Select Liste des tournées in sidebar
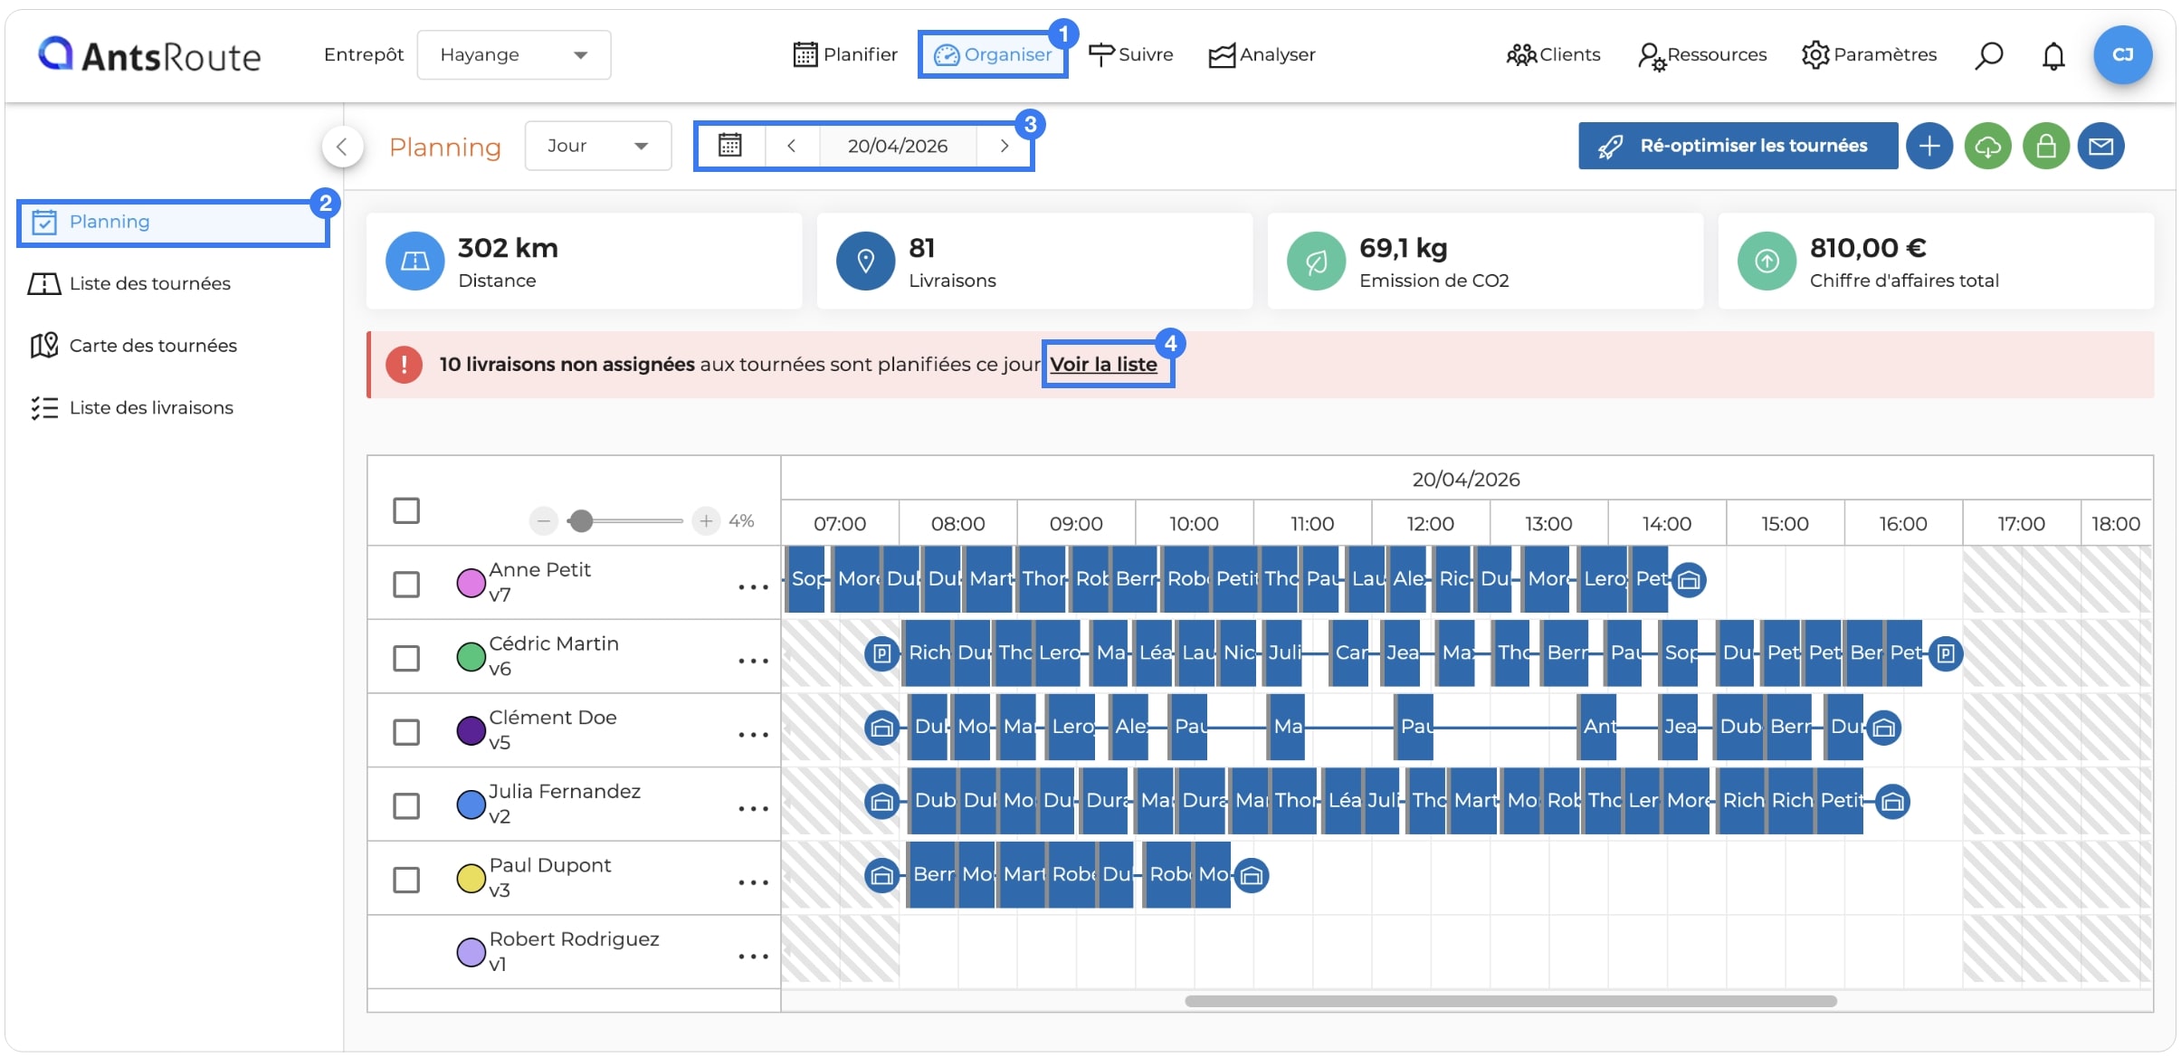 coord(129,284)
